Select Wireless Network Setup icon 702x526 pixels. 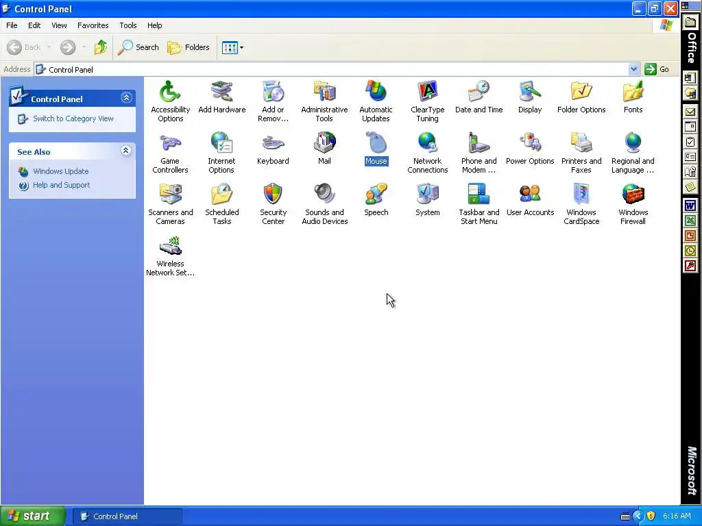click(x=170, y=246)
